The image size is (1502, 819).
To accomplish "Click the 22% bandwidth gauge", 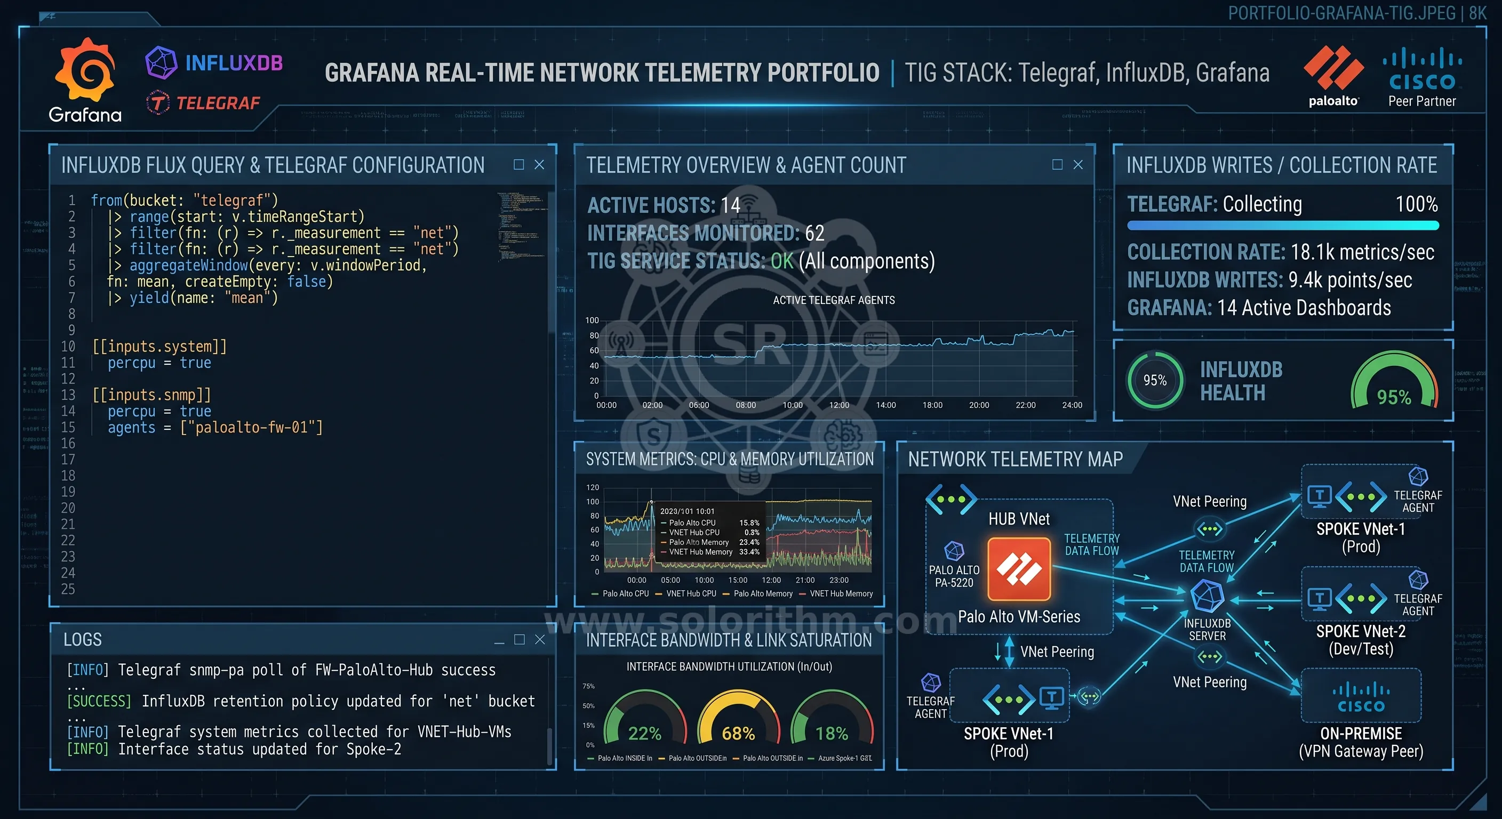I will pos(644,718).
